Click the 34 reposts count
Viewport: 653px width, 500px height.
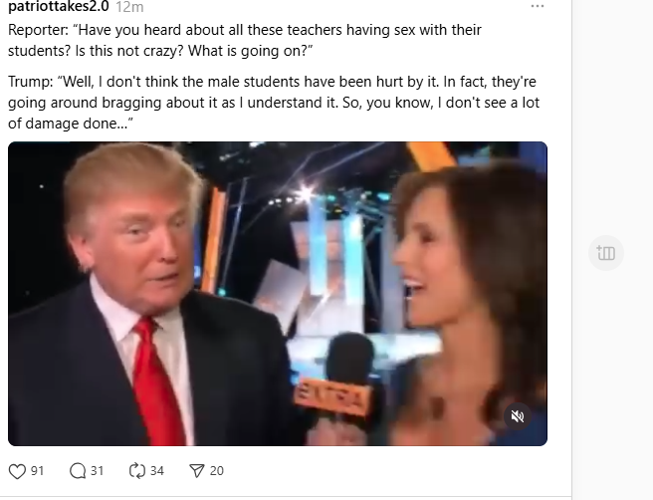(157, 471)
